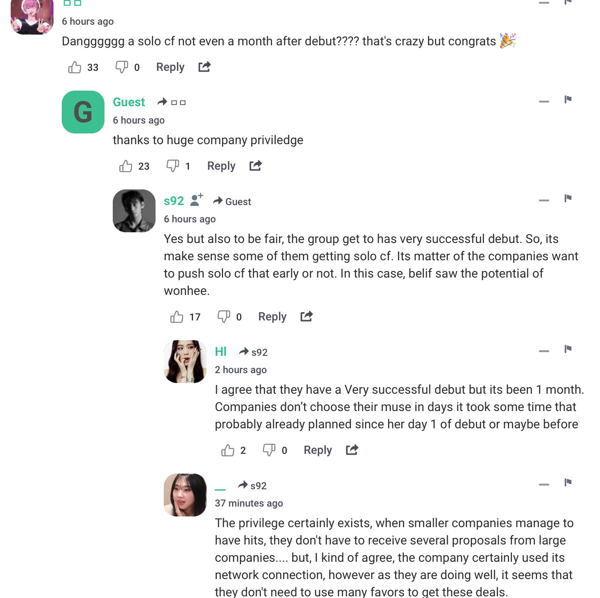Image resolution: width=600 pixels, height=598 pixels.
Task: Open s92's username profile link
Action: coord(174,201)
